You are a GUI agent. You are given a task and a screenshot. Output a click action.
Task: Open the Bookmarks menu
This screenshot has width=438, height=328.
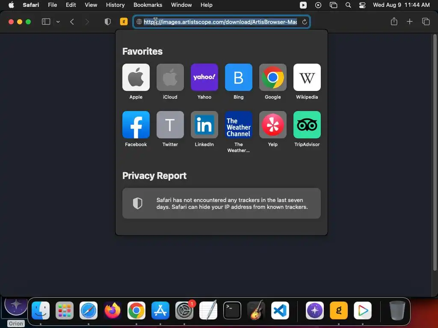pyautogui.click(x=148, y=5)
